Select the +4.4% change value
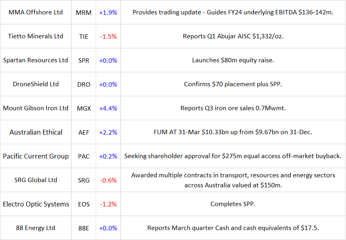Viewport: 346px width, 240px height. click(x=108, y=108)
